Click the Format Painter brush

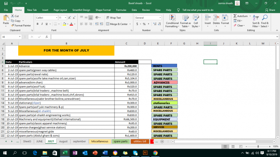point(13,25)
